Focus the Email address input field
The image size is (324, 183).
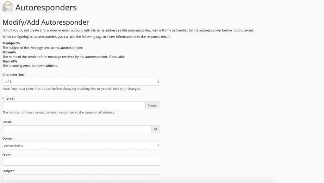click(x=77, y=129)
